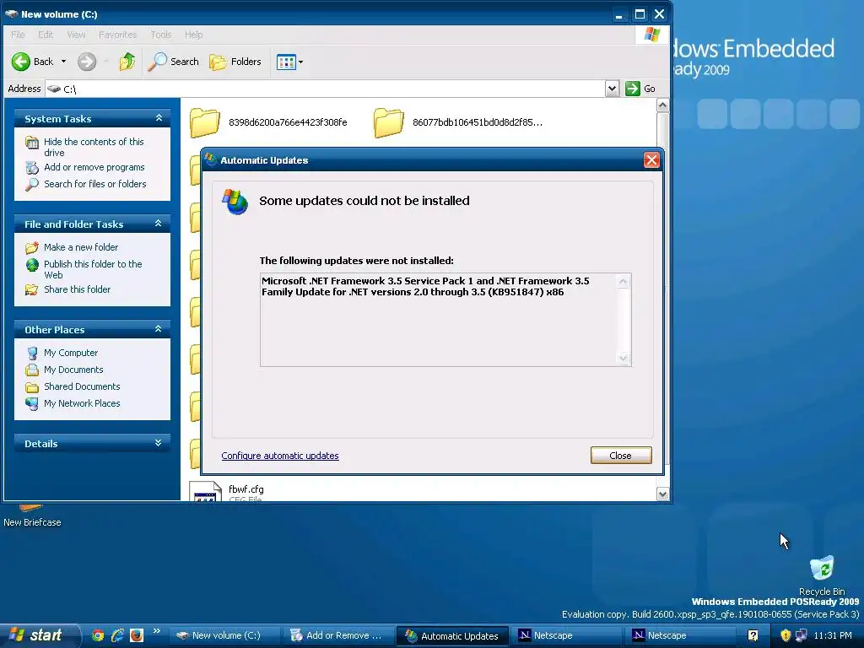Switch to Add or Remove taskbar button

(338, 635)
